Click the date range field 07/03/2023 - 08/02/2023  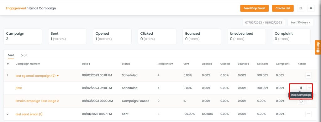pos(264,22)
